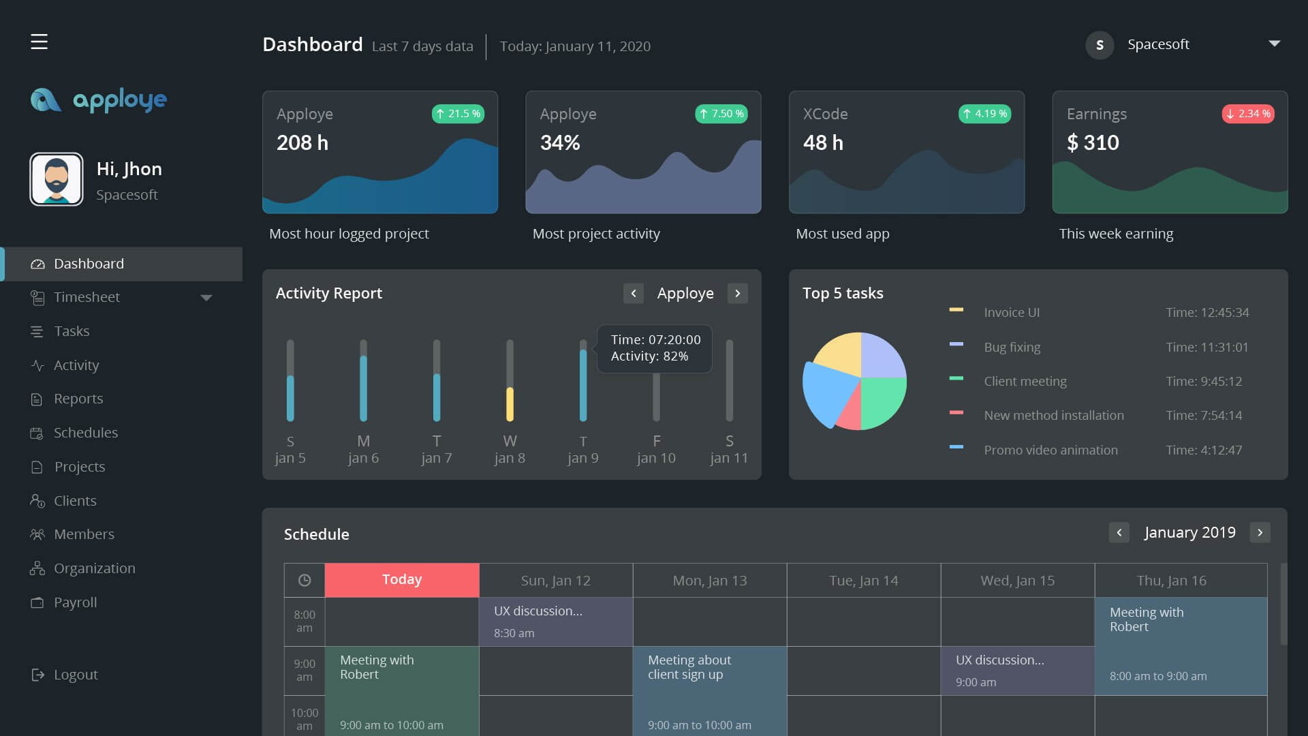The height and width of the screenshot is (736, 1308).
Task: Show previous project in Activity Report
Action: (x=633, y=293)
